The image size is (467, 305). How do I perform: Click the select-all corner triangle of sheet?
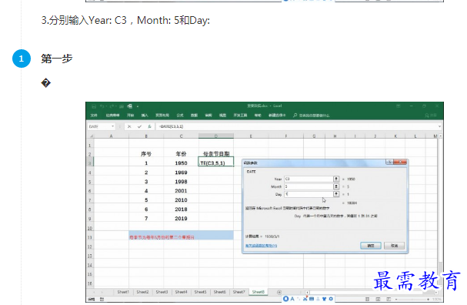tap(92, 136)
